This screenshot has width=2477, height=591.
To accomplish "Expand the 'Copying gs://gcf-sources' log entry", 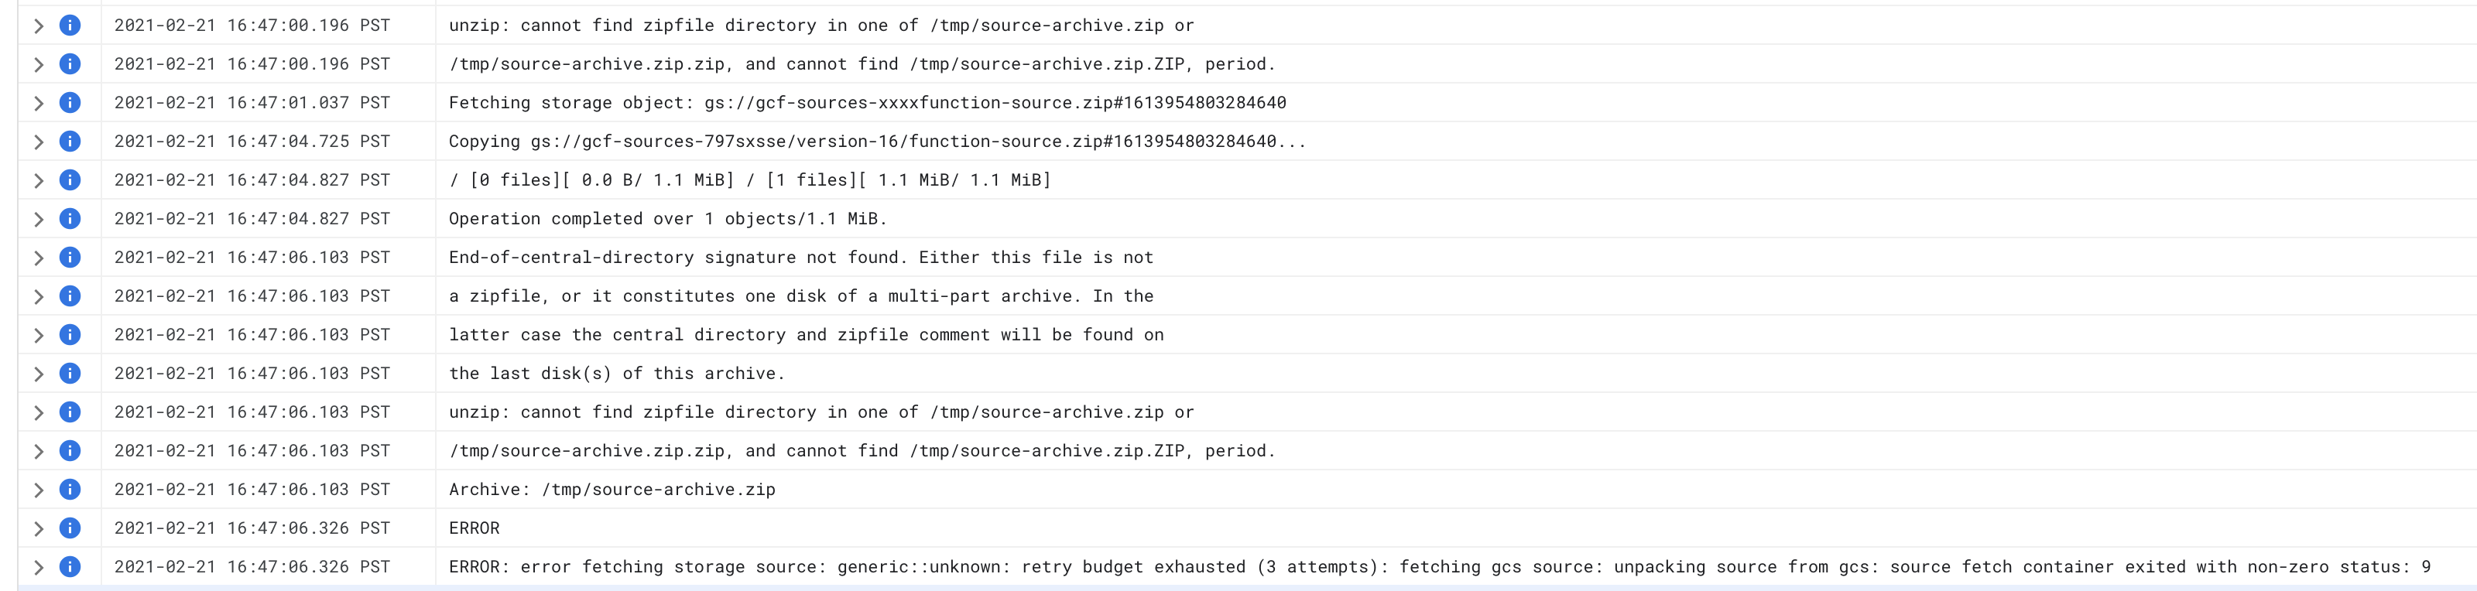I will point(39,140).
